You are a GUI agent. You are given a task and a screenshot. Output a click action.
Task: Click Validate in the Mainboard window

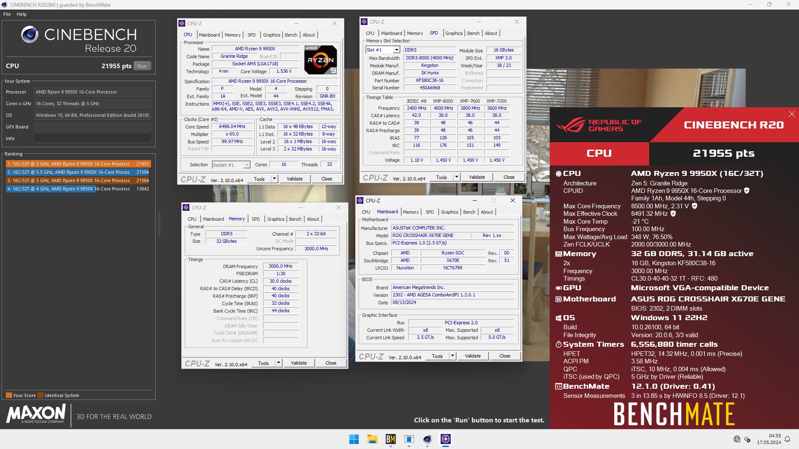[473, 356]
